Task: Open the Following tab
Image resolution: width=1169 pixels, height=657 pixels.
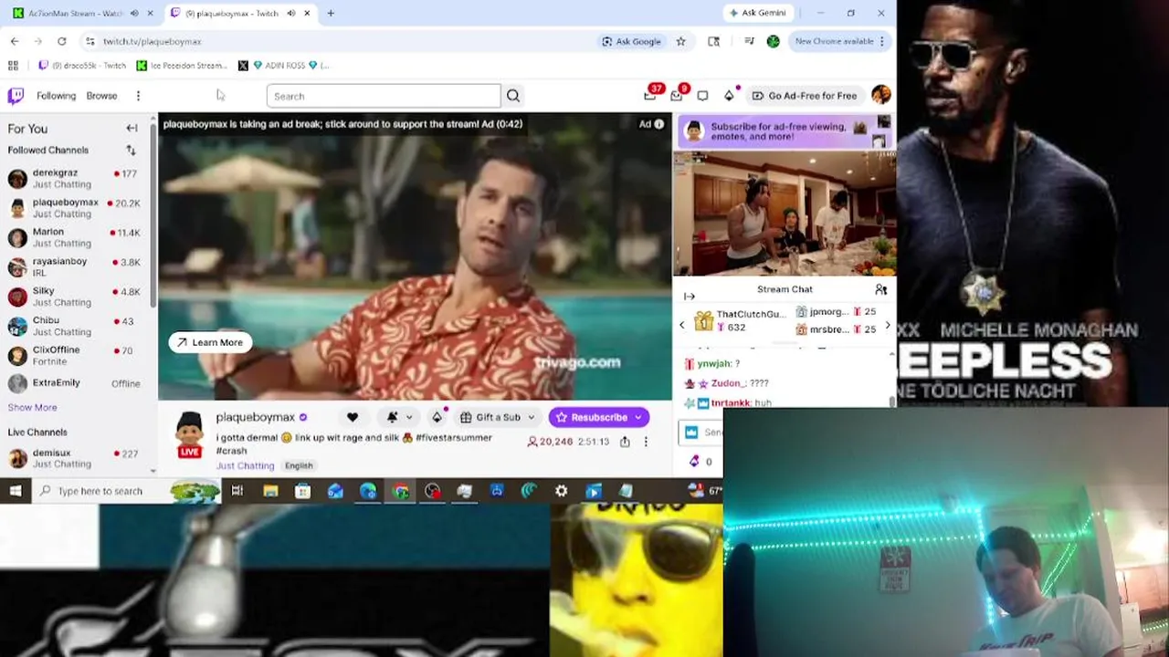Action: pyautogui.click(x=57, y=96)
